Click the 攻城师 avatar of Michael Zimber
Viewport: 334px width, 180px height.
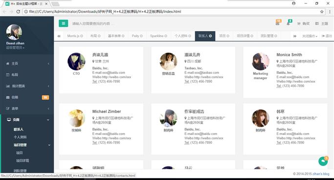pos(76,118)
